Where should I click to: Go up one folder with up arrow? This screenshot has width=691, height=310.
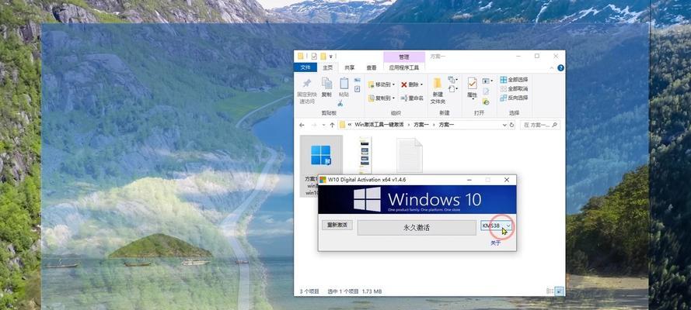pyautogui.click(x=332, y=125)
